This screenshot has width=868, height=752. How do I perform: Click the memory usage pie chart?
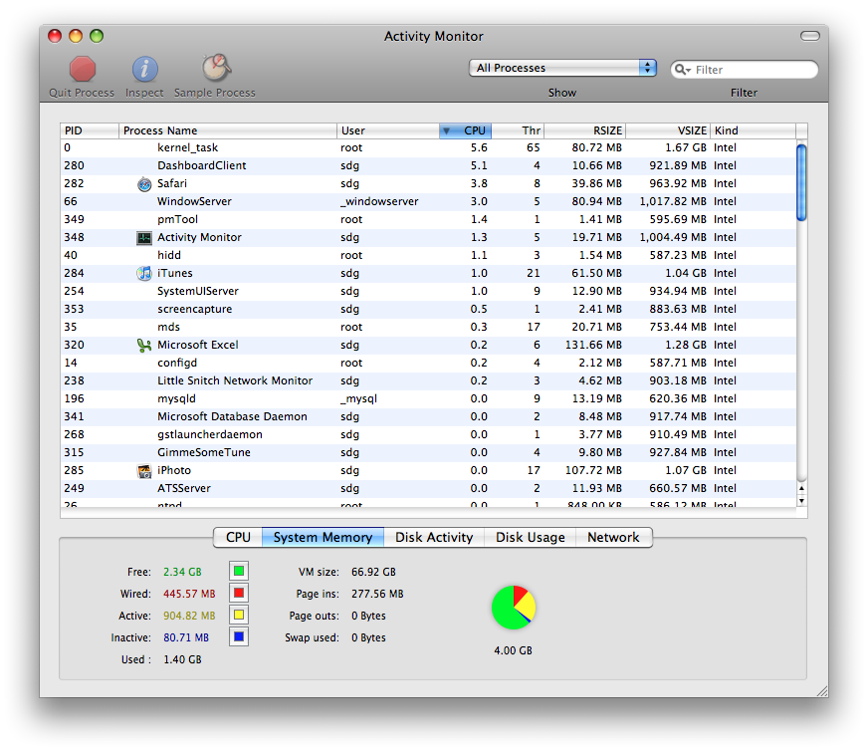click(514, 608)
